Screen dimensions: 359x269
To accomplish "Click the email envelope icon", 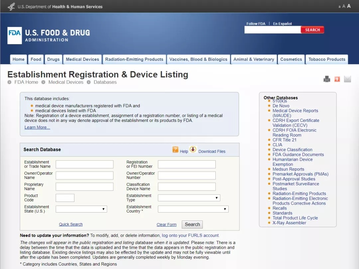I will pyautogui.click(x=347, y=79).
